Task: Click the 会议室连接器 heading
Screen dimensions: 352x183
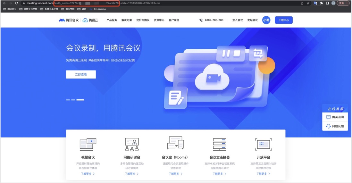Action: (220, 157)
